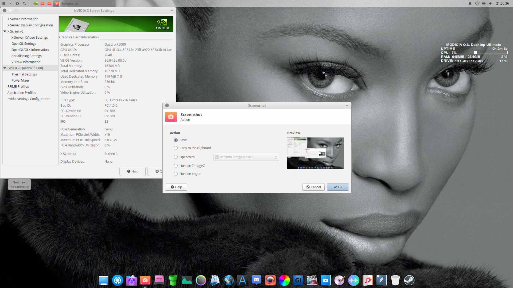Switch to the NVIDIA taskbar icon in top panel
This screenshot has height=288, width=513.
(36, 3)
